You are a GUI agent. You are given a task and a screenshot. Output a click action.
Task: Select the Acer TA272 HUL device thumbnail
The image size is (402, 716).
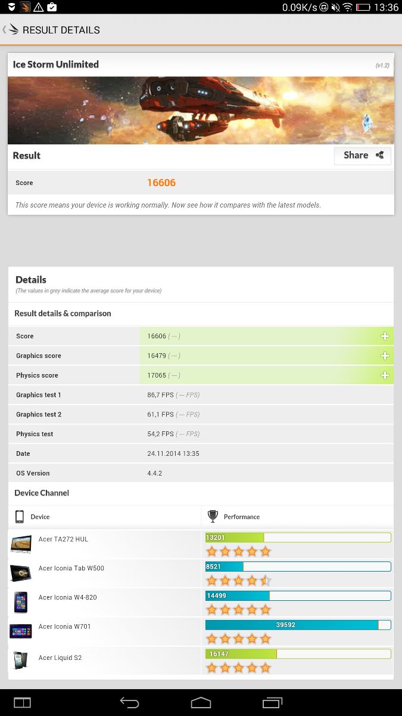[x=20, y=544]
